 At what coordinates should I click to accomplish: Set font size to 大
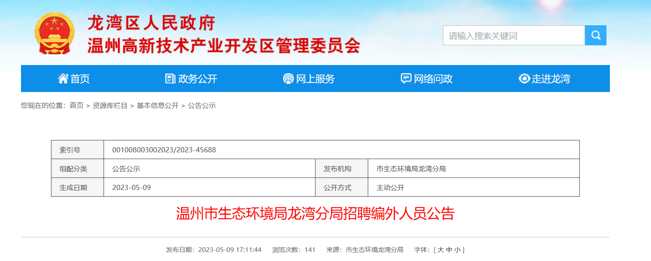coord(440,250)
